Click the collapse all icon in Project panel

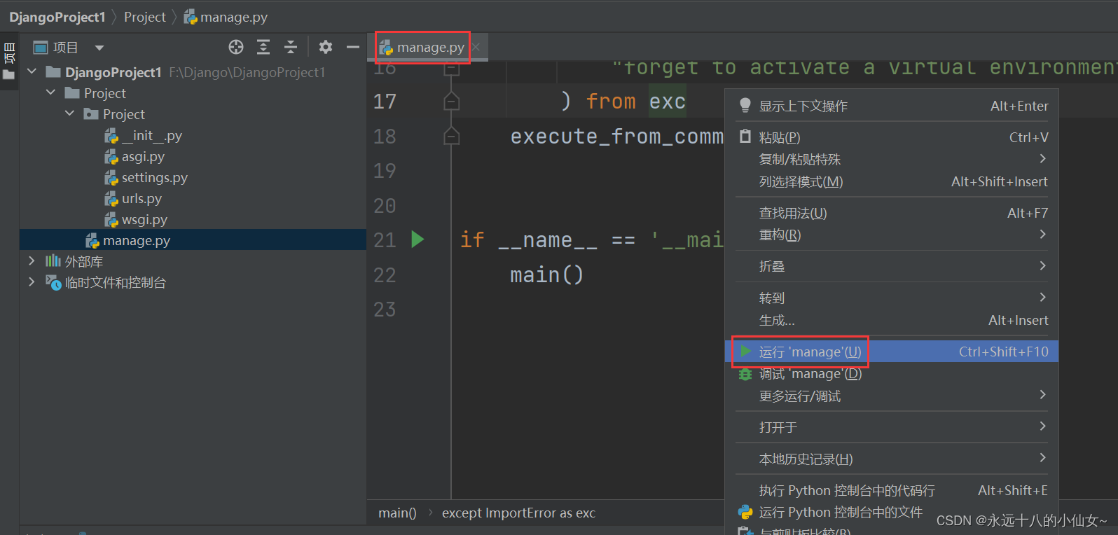(x=291, y=47)
